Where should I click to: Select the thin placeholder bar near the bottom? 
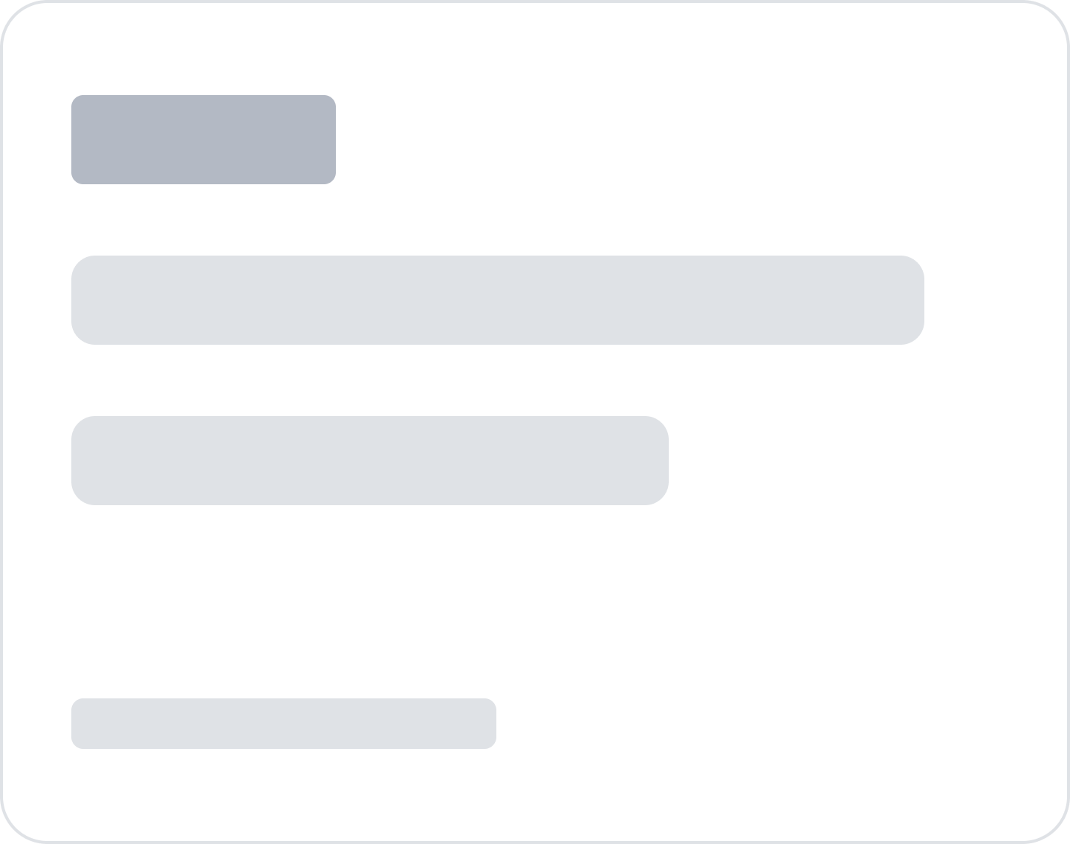[284, 724]
